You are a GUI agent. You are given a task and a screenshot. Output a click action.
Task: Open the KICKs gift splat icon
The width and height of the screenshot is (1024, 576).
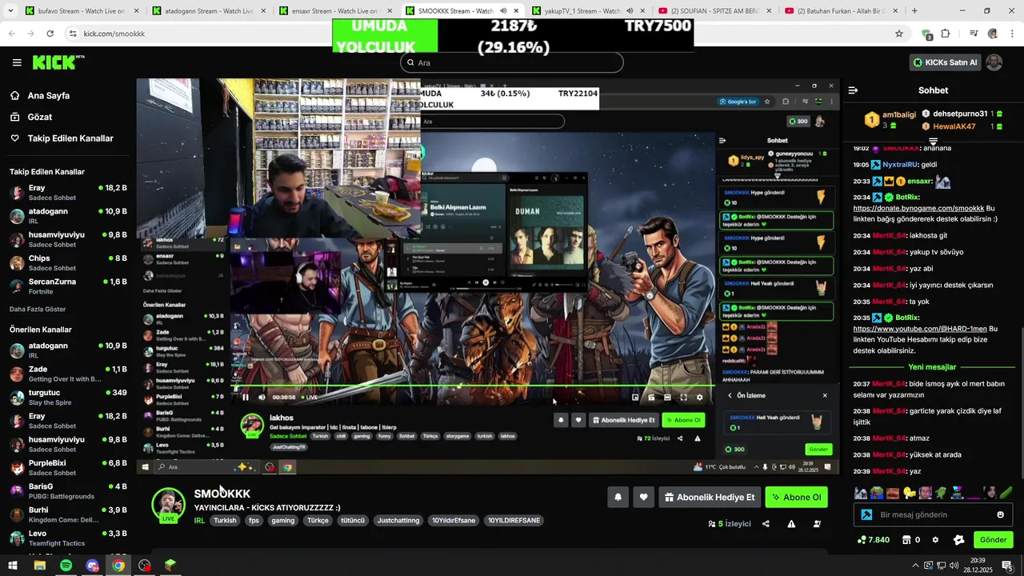coord(959,540)
